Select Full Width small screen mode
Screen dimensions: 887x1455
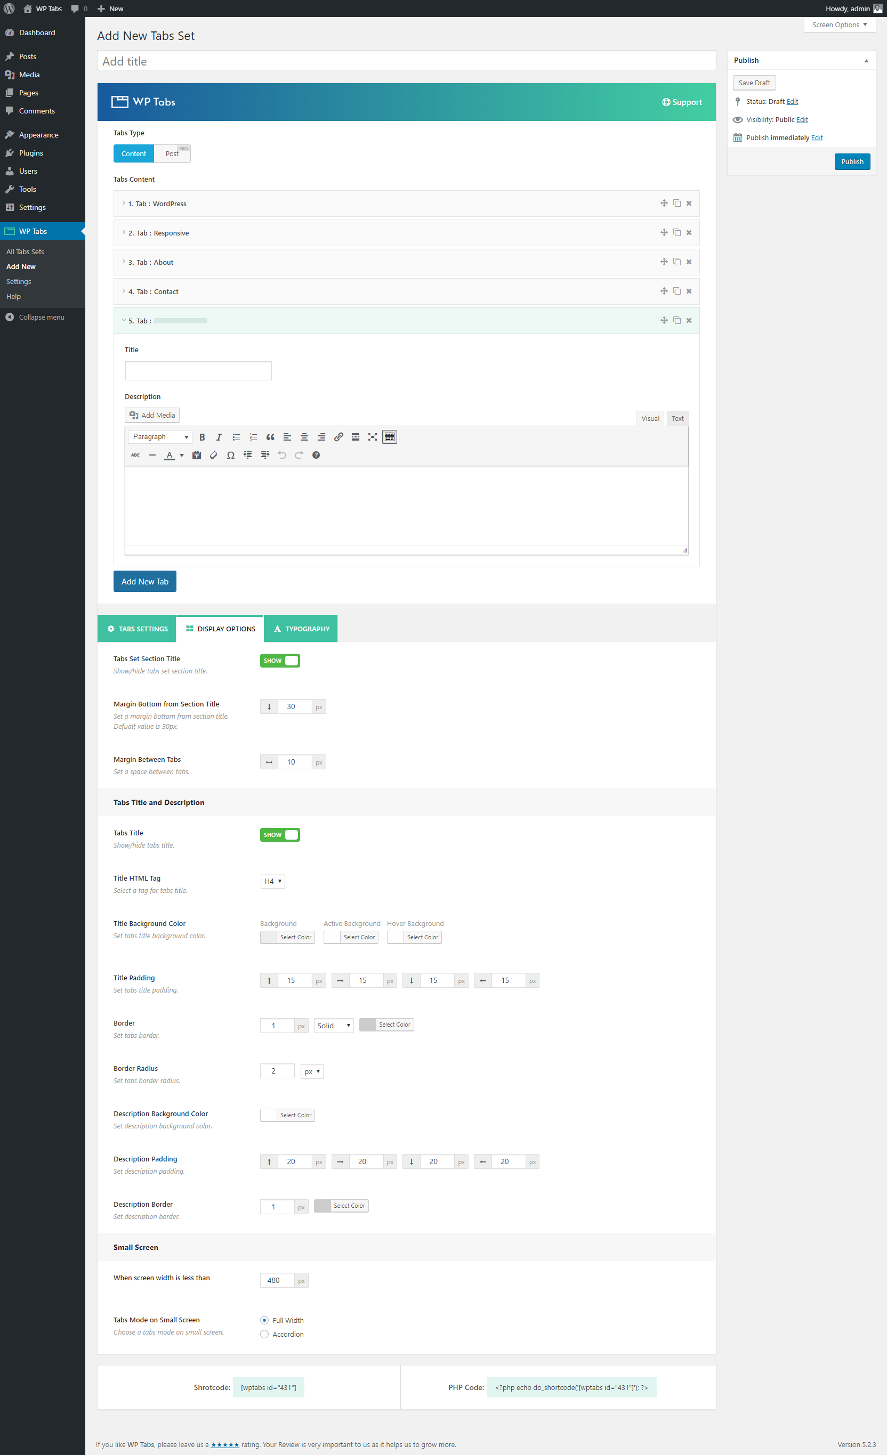tap(264, 1320)
